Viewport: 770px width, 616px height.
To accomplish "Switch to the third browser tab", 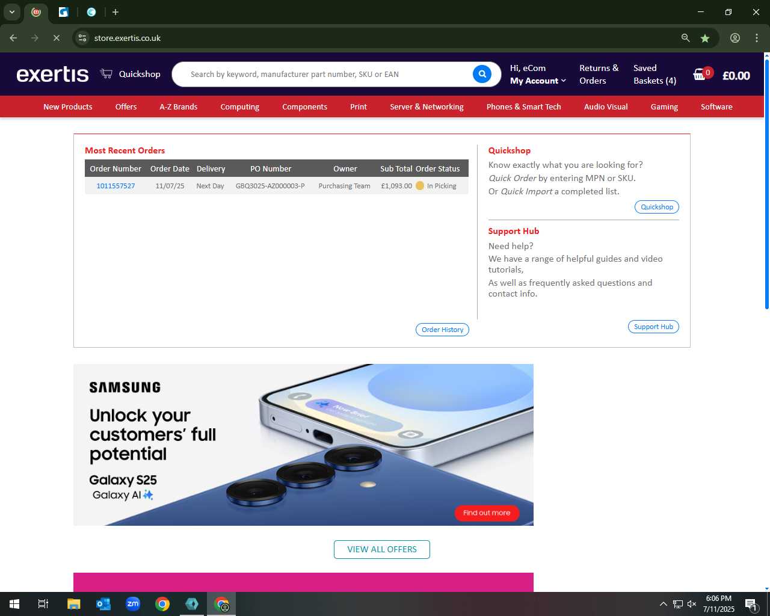I will pyautogui.click(x=91, y=12).
